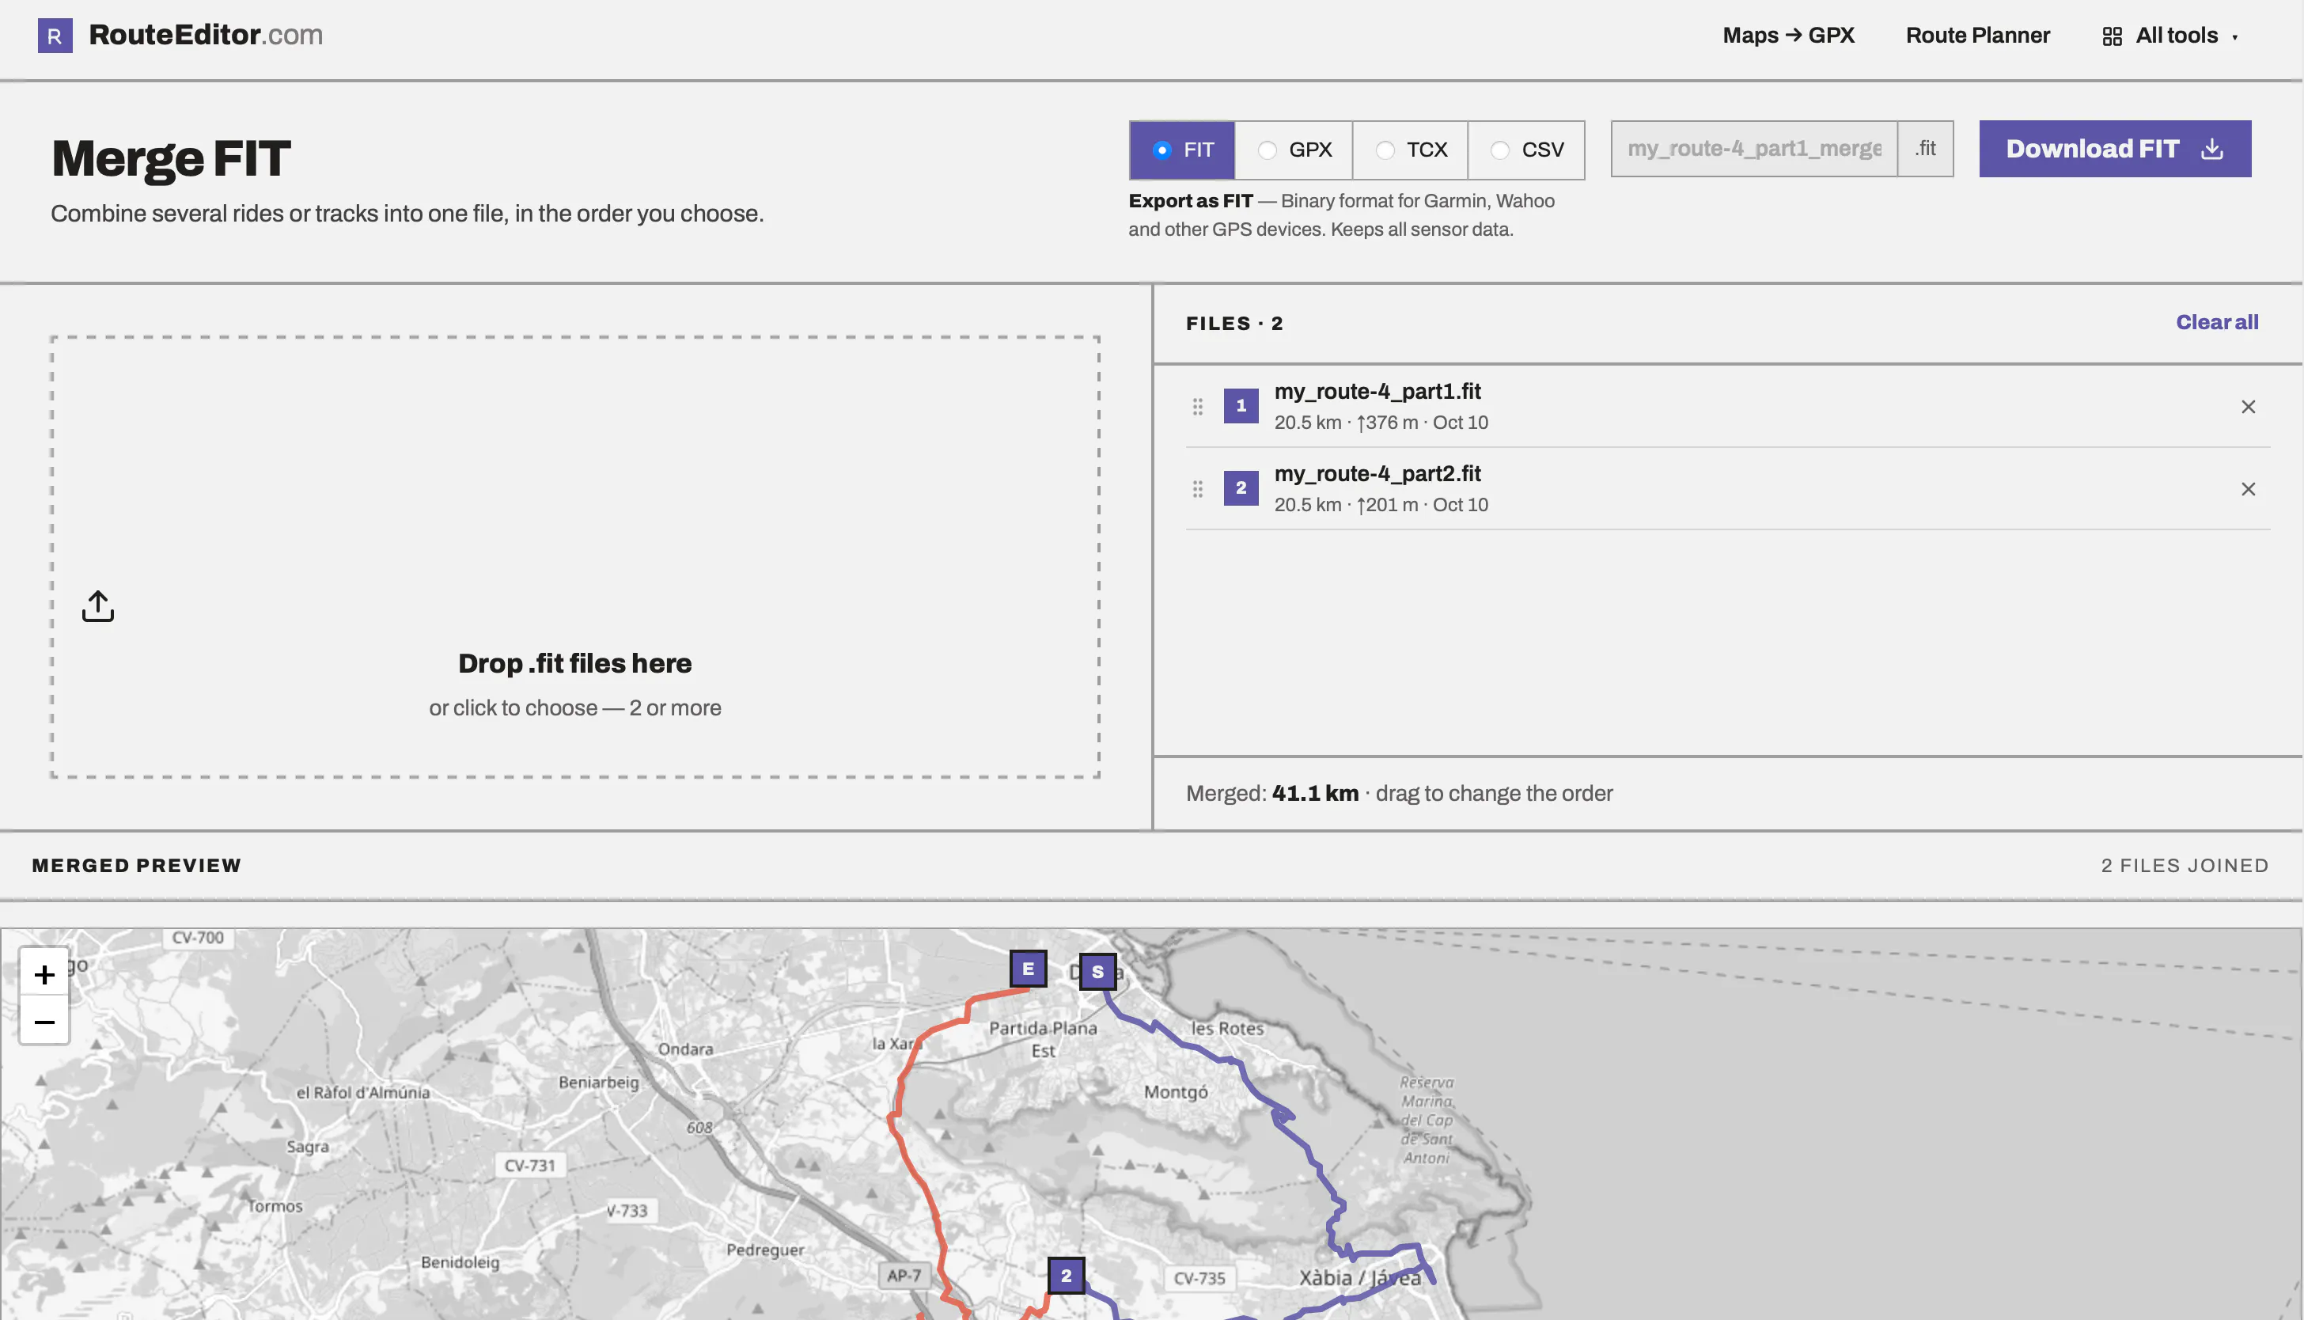2304x1320 pixels.
Task: Click the S start marker on map
Action: click(x=1097, y=971)
